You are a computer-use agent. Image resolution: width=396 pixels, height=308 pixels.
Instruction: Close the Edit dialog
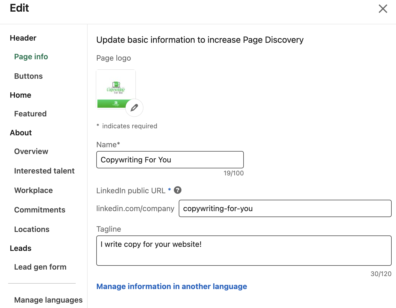click(383, 9)
